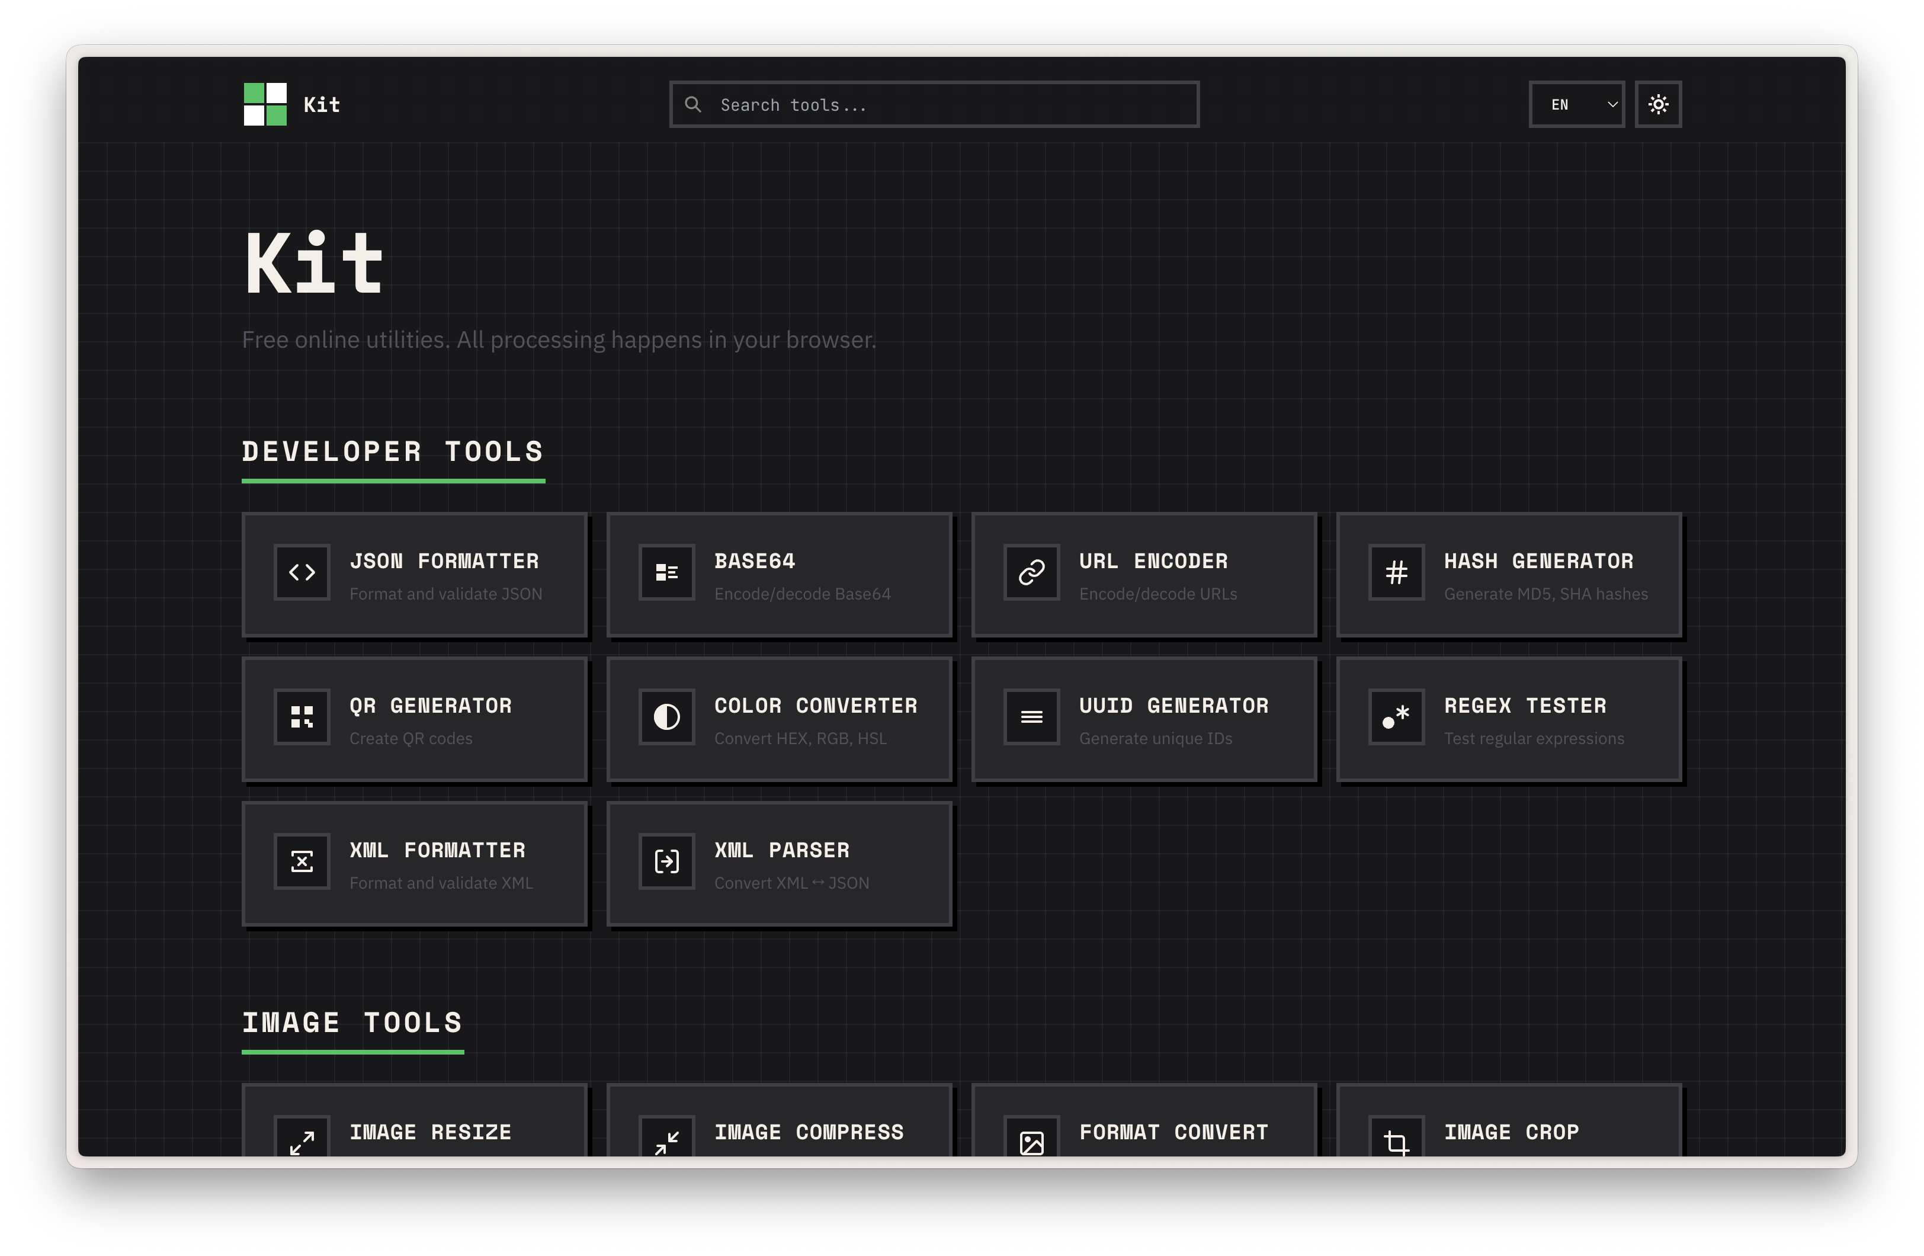Select the search magnifier icon
The width and height of the screenshot is (1924, 1256).
pos(693,104)
